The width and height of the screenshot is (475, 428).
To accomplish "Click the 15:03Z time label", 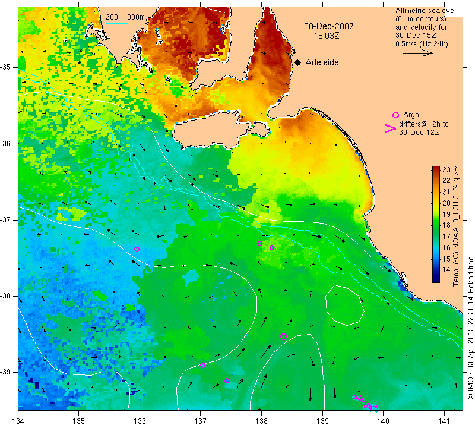I will 327,36.
